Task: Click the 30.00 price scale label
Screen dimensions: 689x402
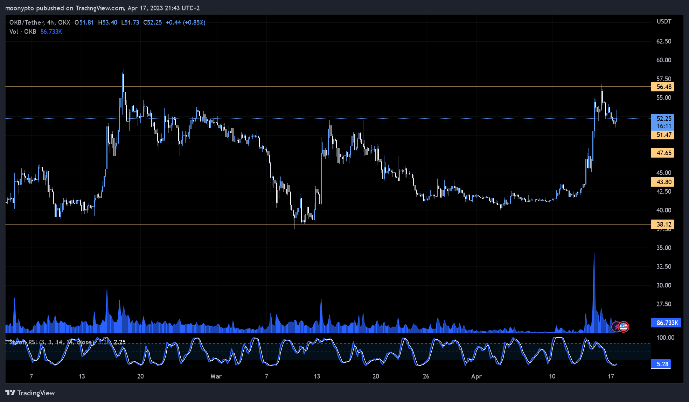Action: [664, 285]
